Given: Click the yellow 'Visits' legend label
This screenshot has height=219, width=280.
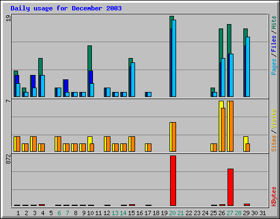Looking at the screenshot, I should [x=274, y=119].
